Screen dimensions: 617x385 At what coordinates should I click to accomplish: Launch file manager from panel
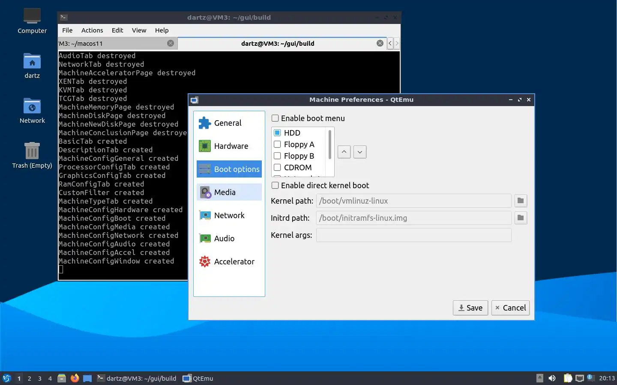(62, 378)
